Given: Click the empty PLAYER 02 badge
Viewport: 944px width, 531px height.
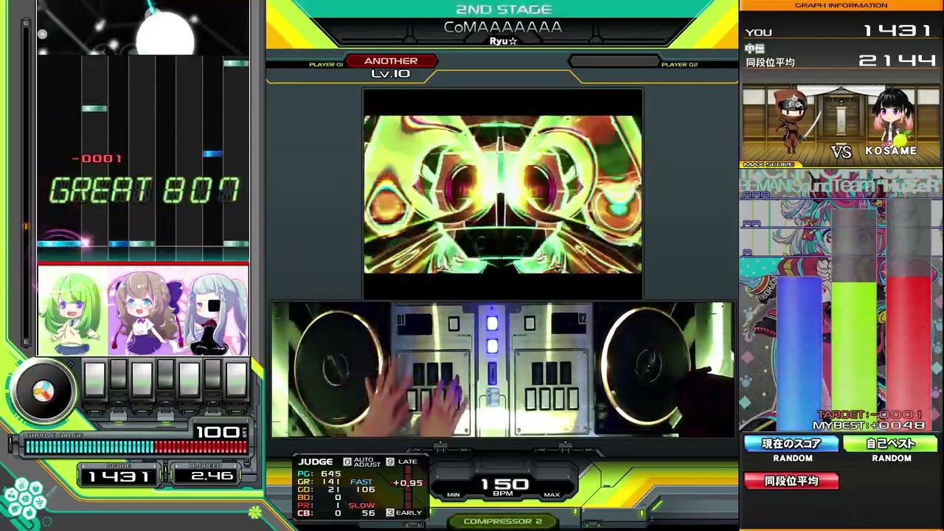Looking at the screenshot, I should tap(614, 61).
